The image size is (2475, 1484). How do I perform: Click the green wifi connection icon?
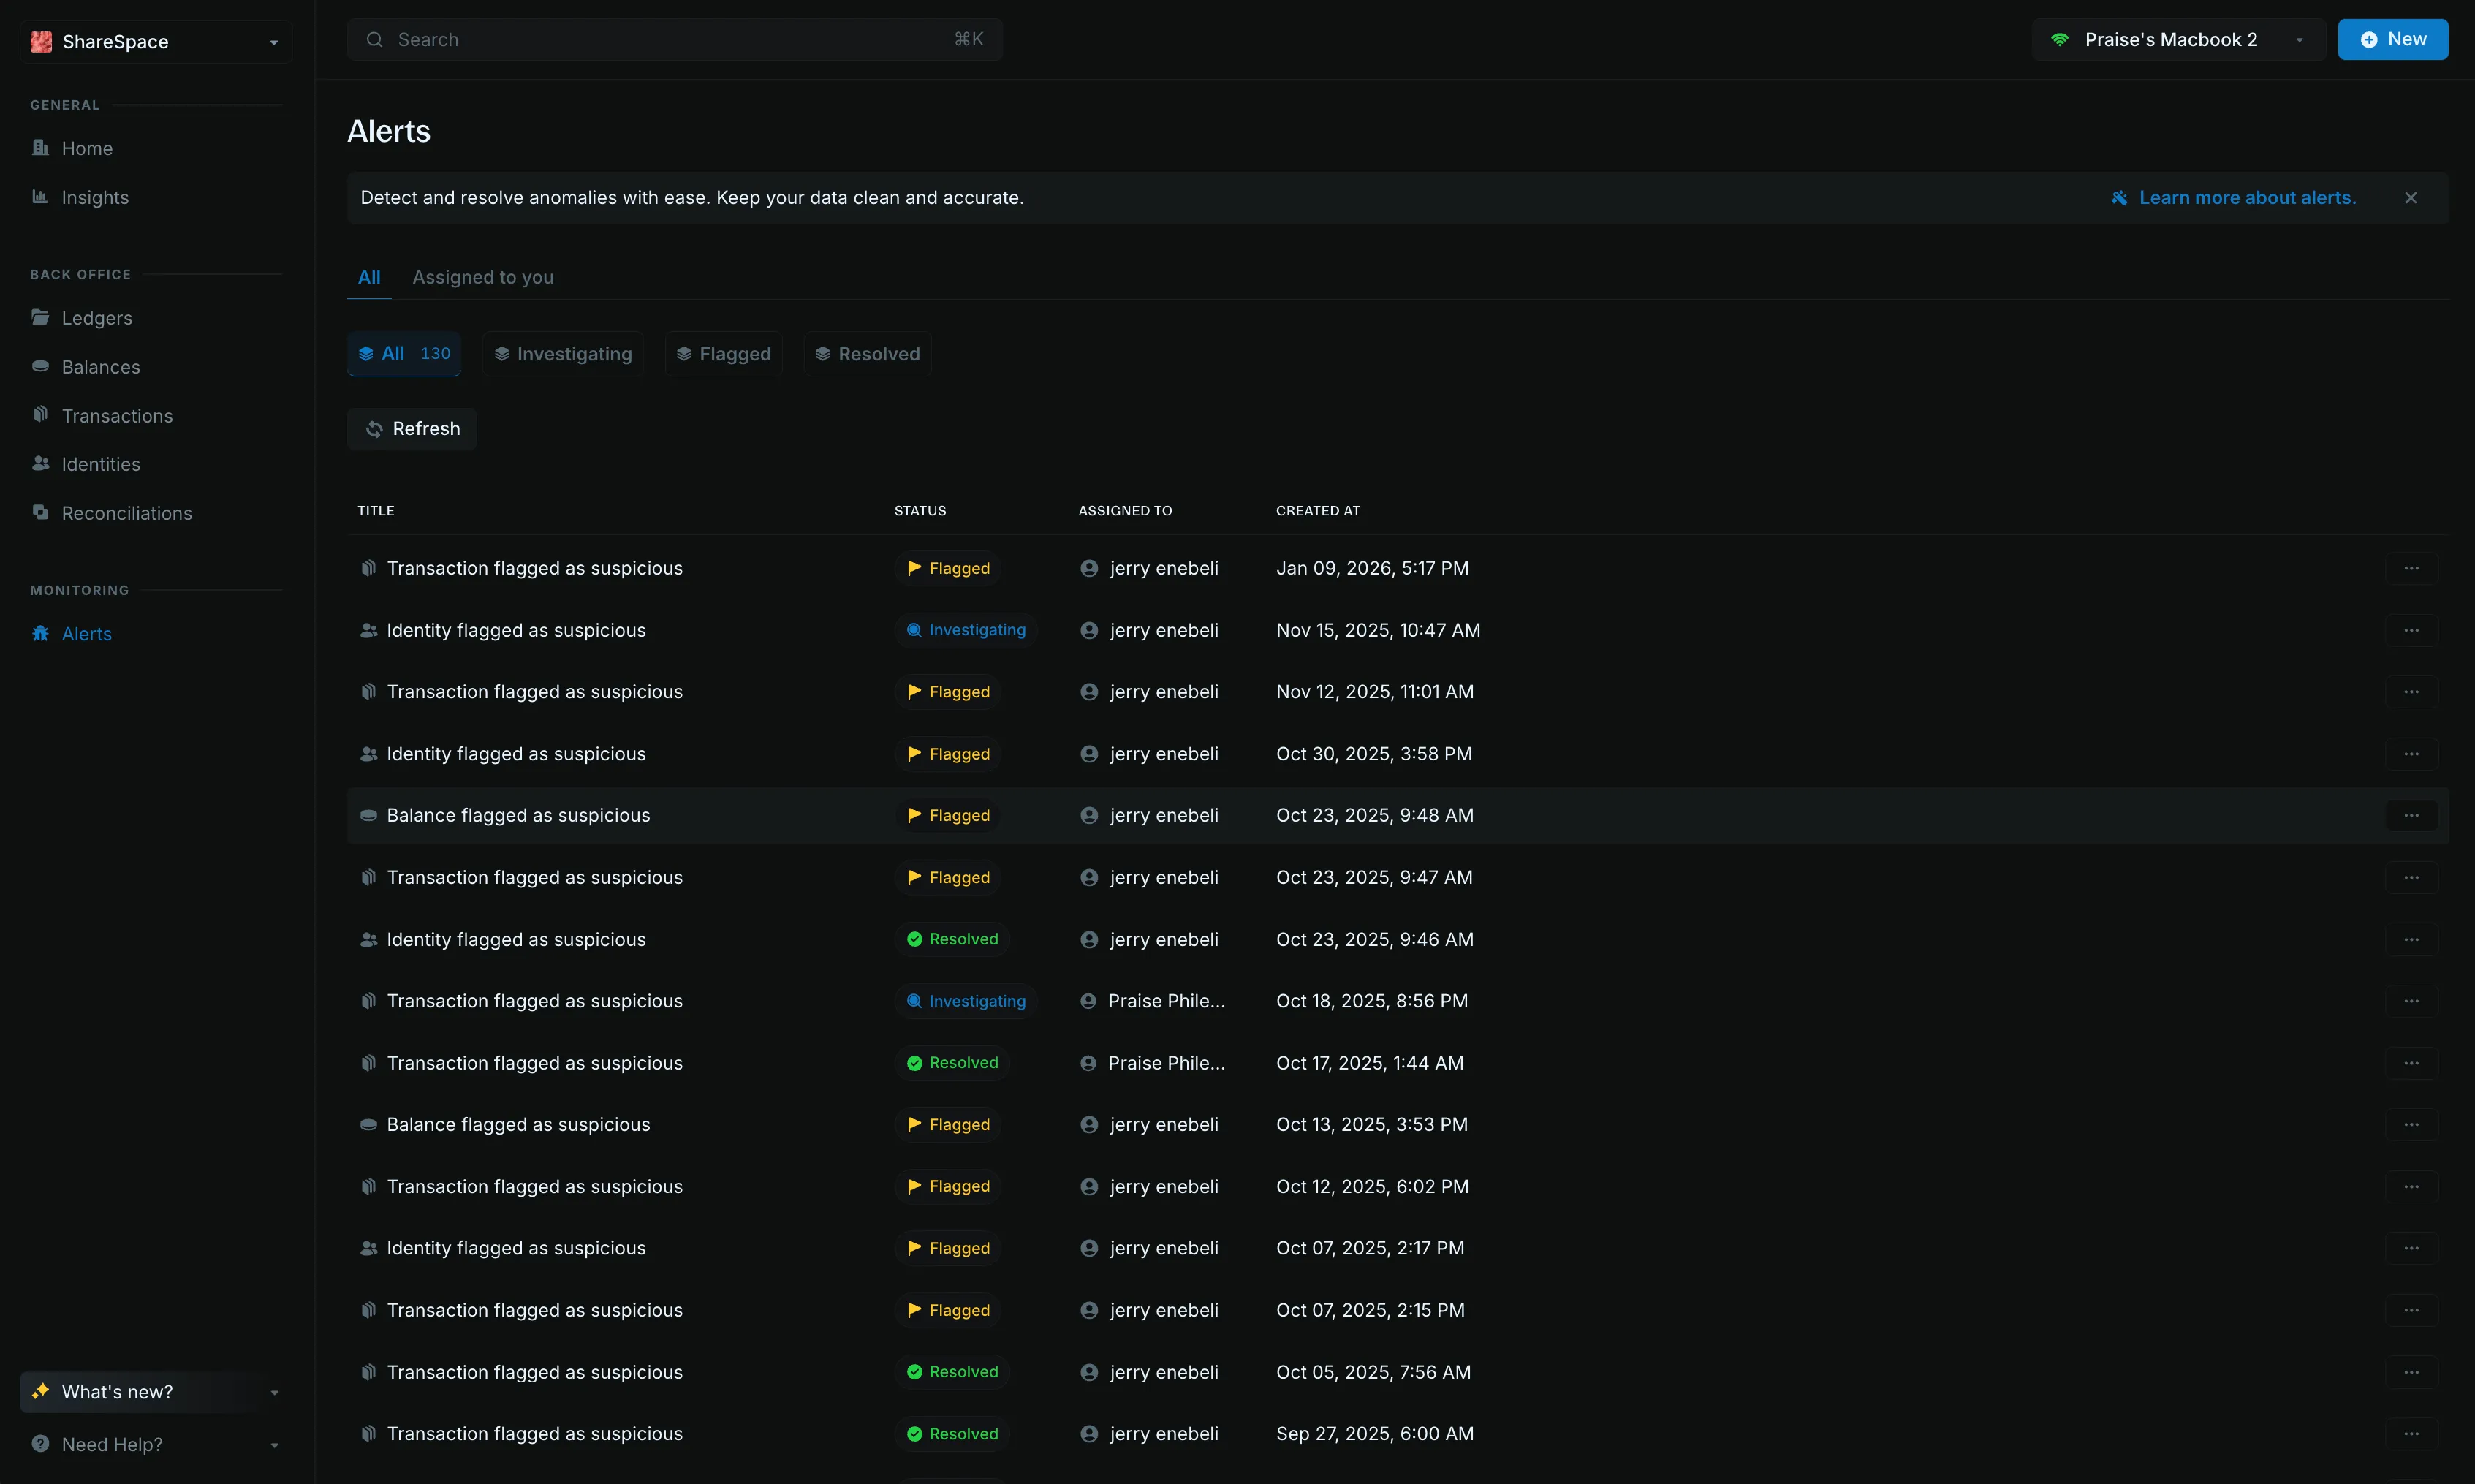click(x=2059, y=40)
